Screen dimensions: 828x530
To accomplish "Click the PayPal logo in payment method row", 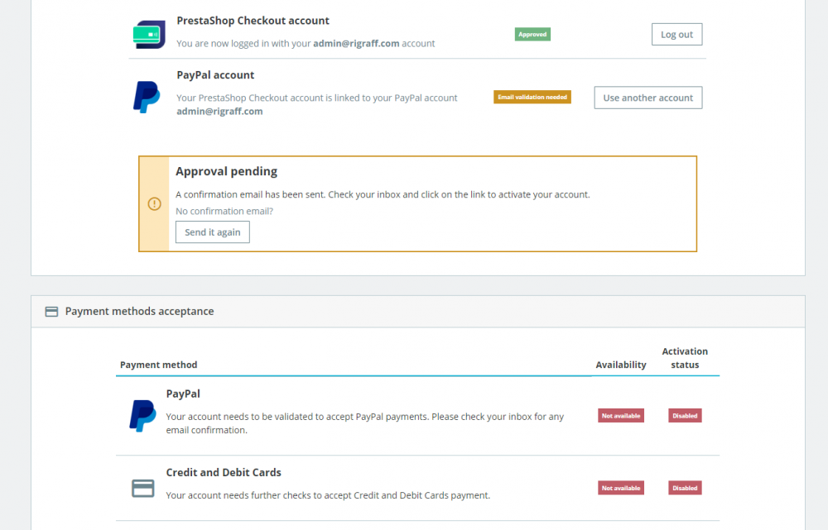I will click(x=142, y=416).
